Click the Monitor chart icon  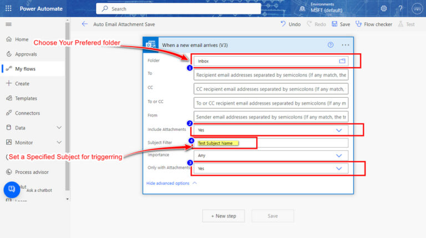9,142
